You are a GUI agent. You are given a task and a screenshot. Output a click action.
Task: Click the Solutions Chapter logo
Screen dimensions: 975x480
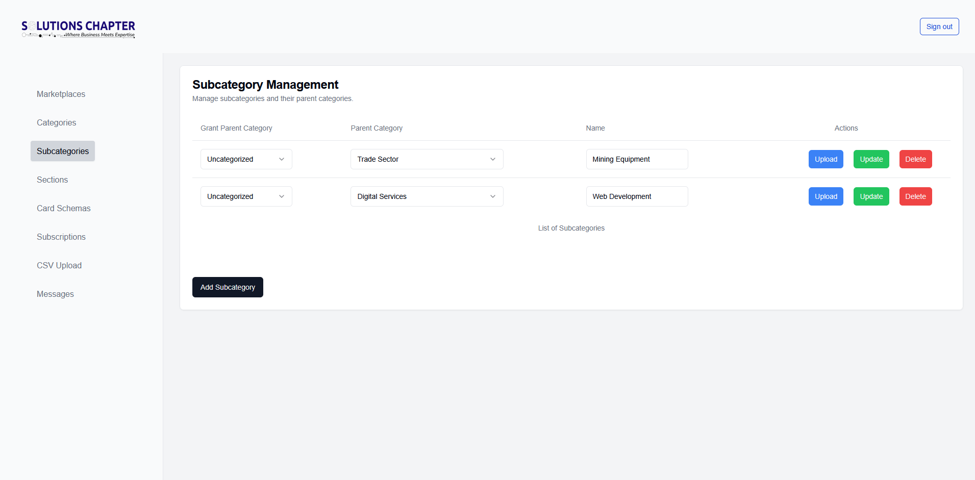(x=78, y=29)
